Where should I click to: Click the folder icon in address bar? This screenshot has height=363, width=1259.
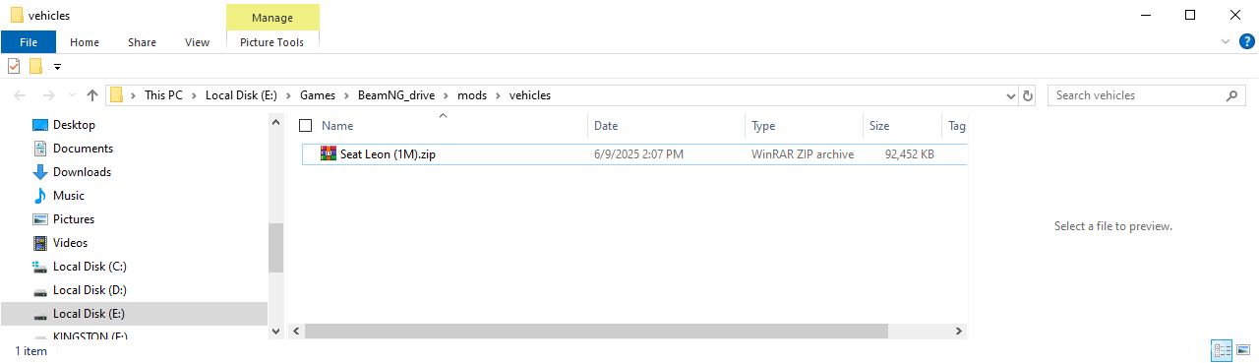point(117,95)
